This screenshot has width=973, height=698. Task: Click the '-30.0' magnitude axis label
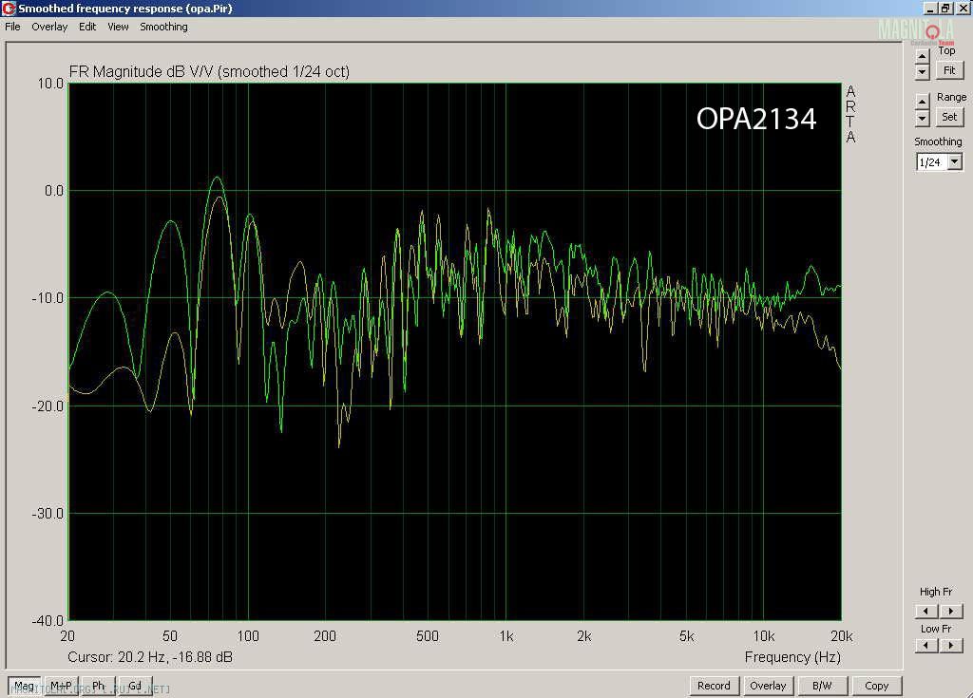pyautogui.click(x=48, y=514)
